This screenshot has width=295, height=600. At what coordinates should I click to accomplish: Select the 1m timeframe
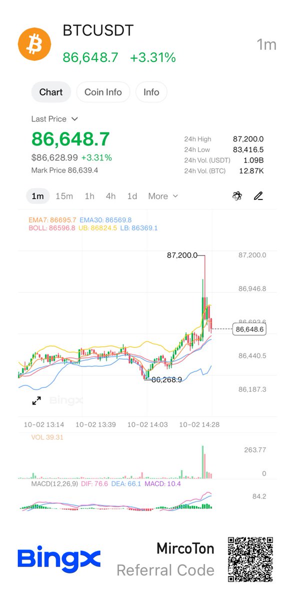coord(37,196)
